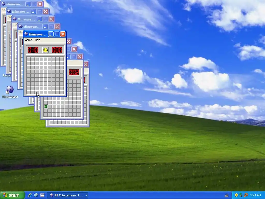Minimize the backmost top-left Minesweeper window

pyautogui.click(x=28, y=4)
